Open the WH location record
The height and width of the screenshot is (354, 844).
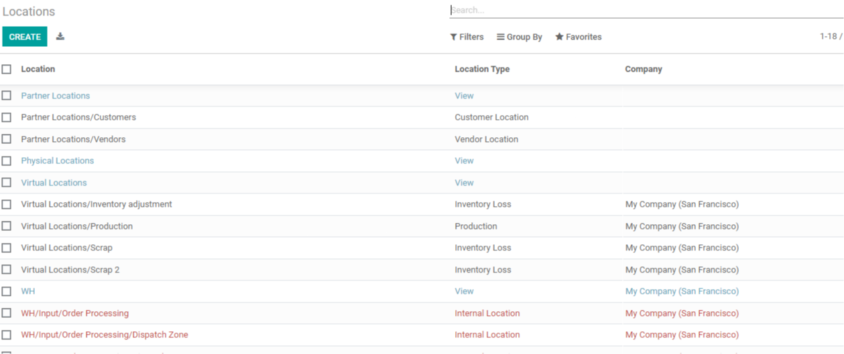tap(28, 291)
